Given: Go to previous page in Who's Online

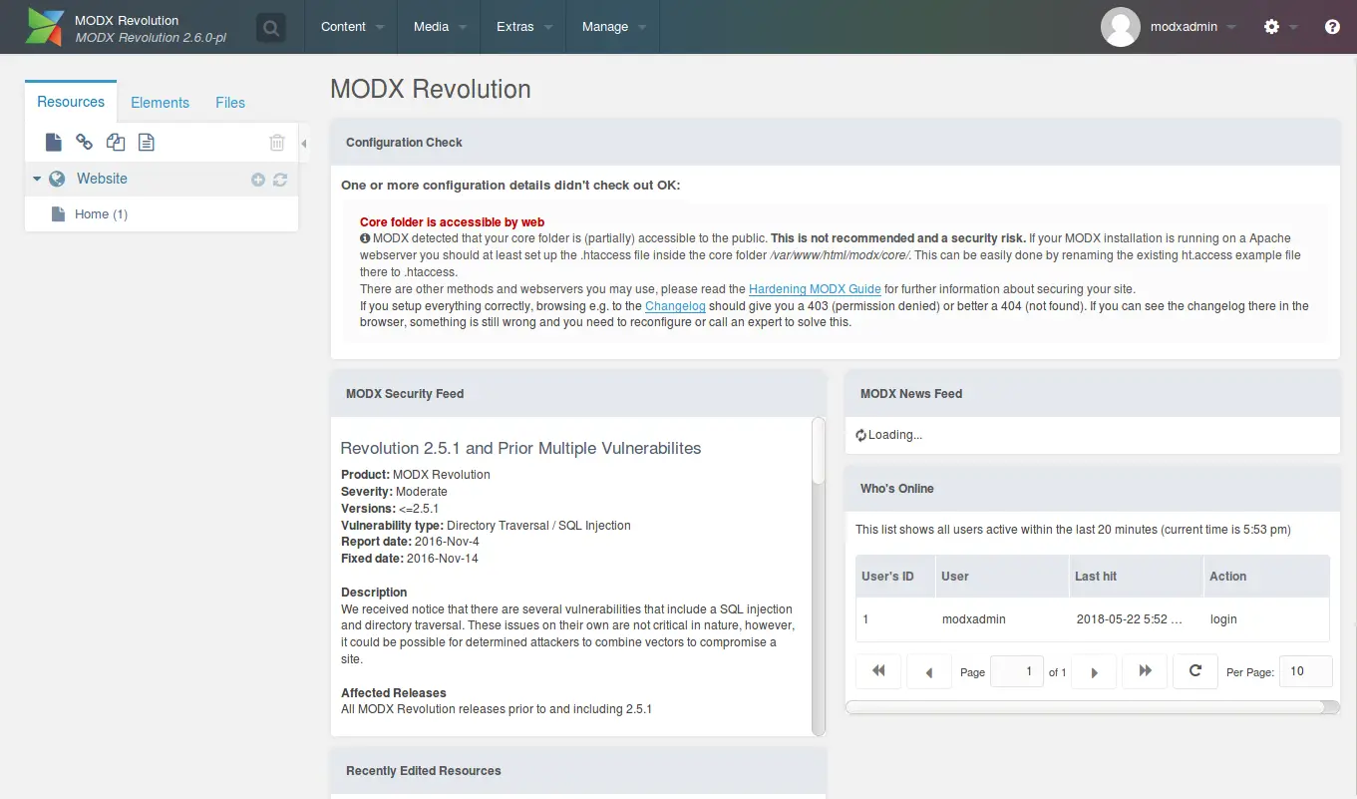Looking at the screenshot, I should 929,671.
